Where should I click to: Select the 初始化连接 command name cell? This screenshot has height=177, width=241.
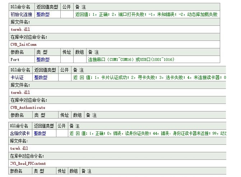tap(22, 14)
